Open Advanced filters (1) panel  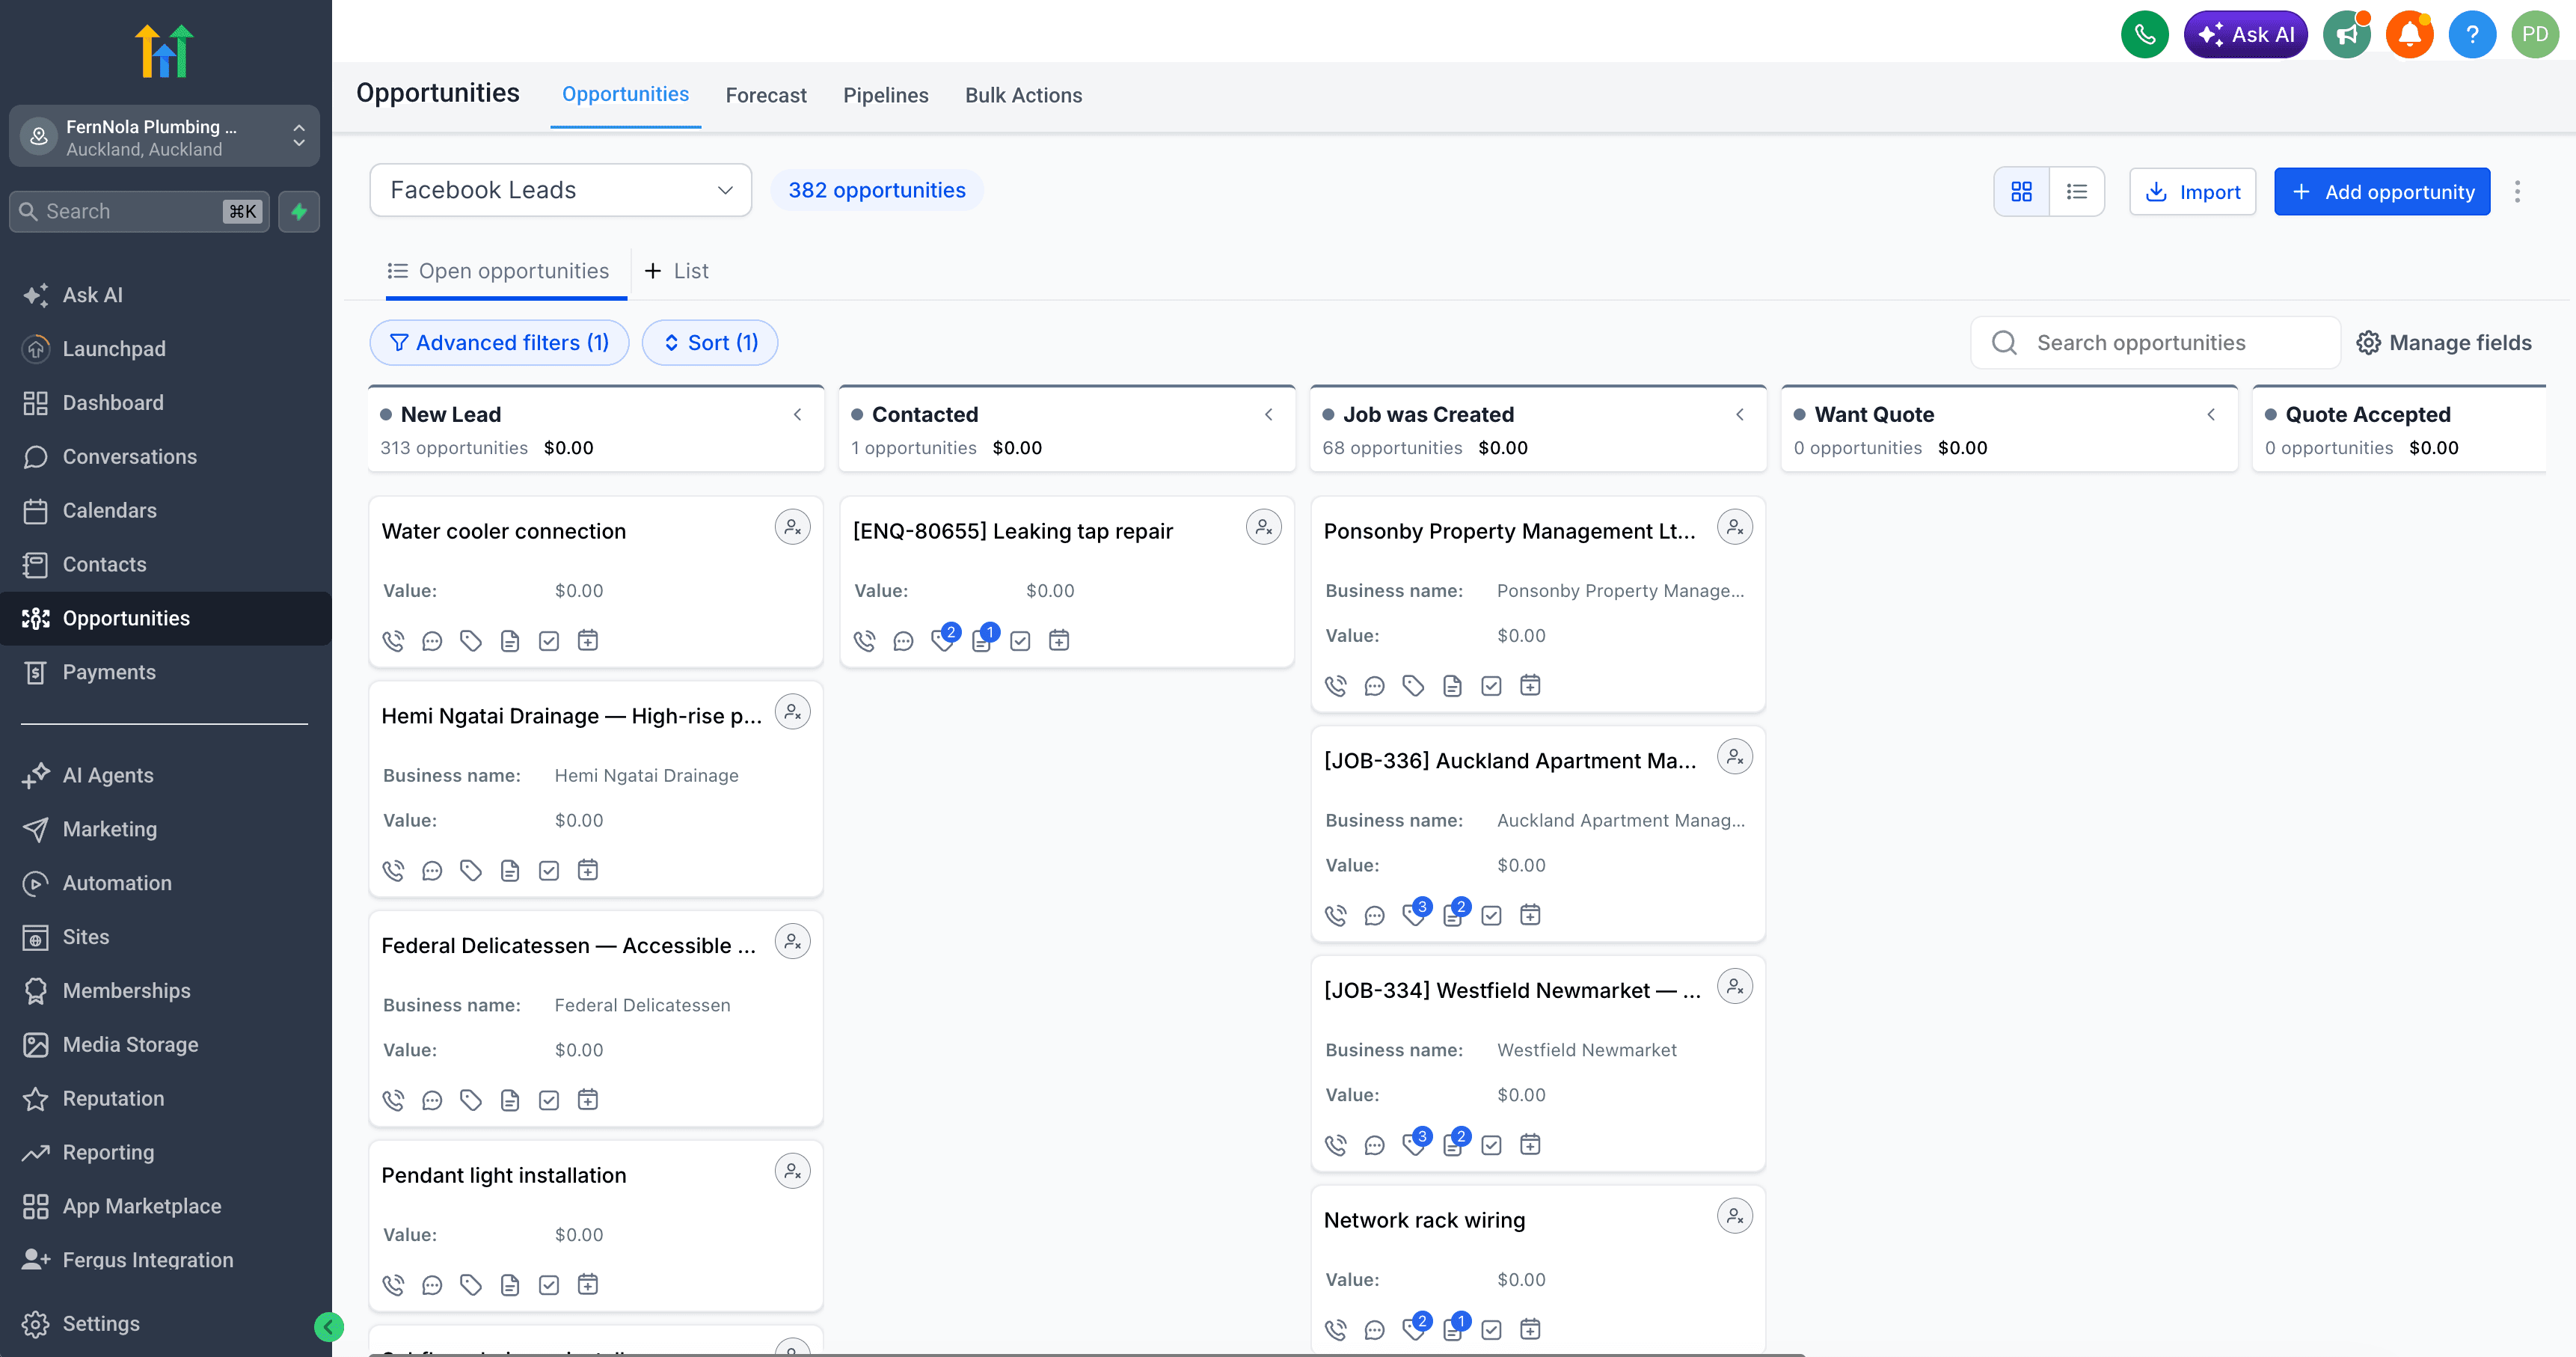tap(499, 343)
